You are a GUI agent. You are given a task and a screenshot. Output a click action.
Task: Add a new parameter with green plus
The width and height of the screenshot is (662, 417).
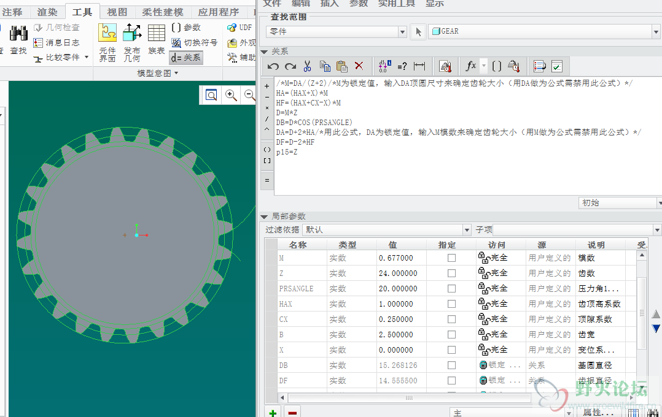pos(273,413)
